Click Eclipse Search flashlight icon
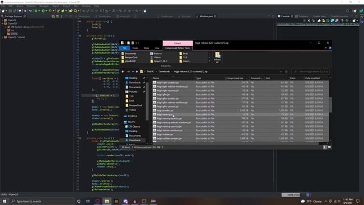The height and width of the screenshot is (205, 364). 75,11
